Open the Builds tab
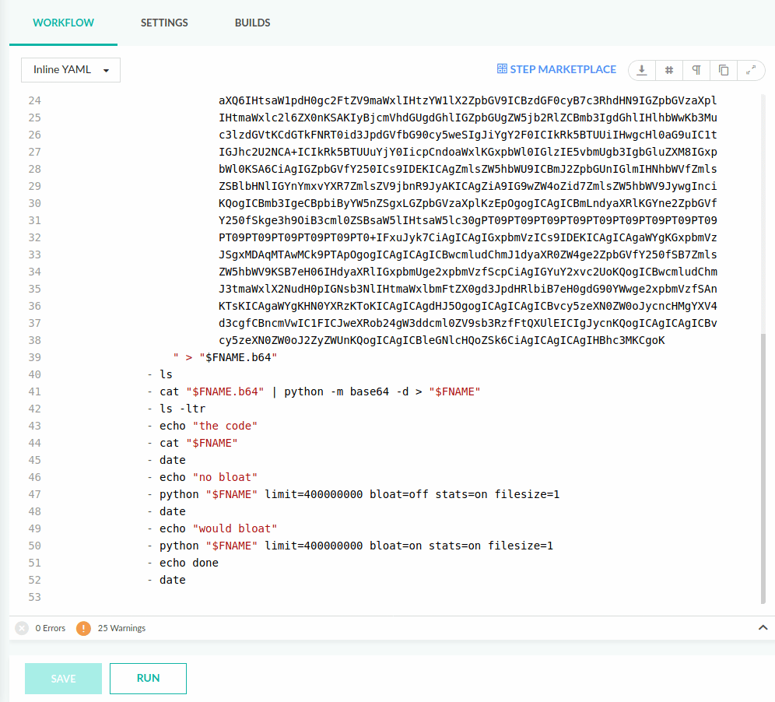Screen dimensions: 775x702 tap(252, 23)
